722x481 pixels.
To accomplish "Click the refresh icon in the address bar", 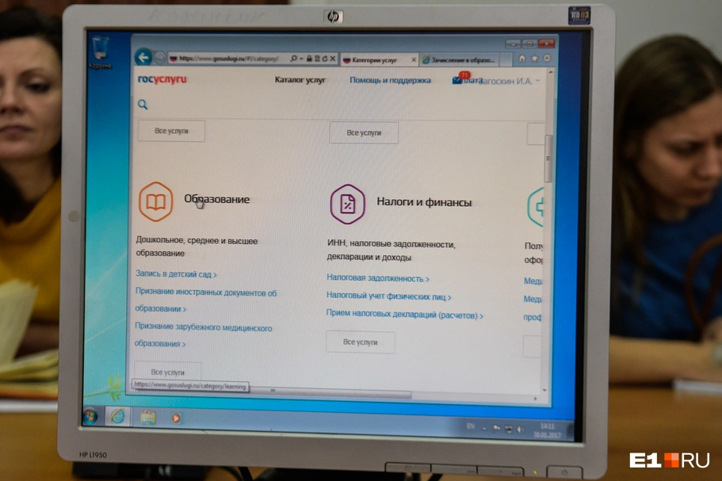I will click(x=325, y=59).
